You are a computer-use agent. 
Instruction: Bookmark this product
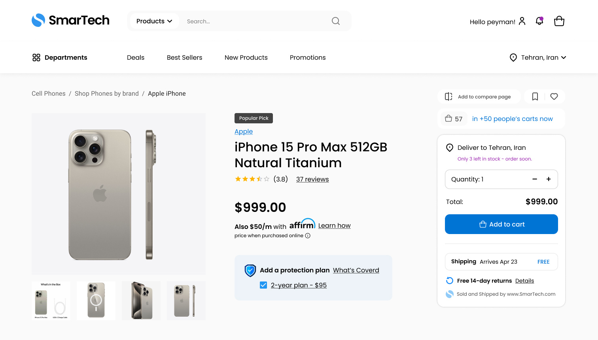(535, 96)
